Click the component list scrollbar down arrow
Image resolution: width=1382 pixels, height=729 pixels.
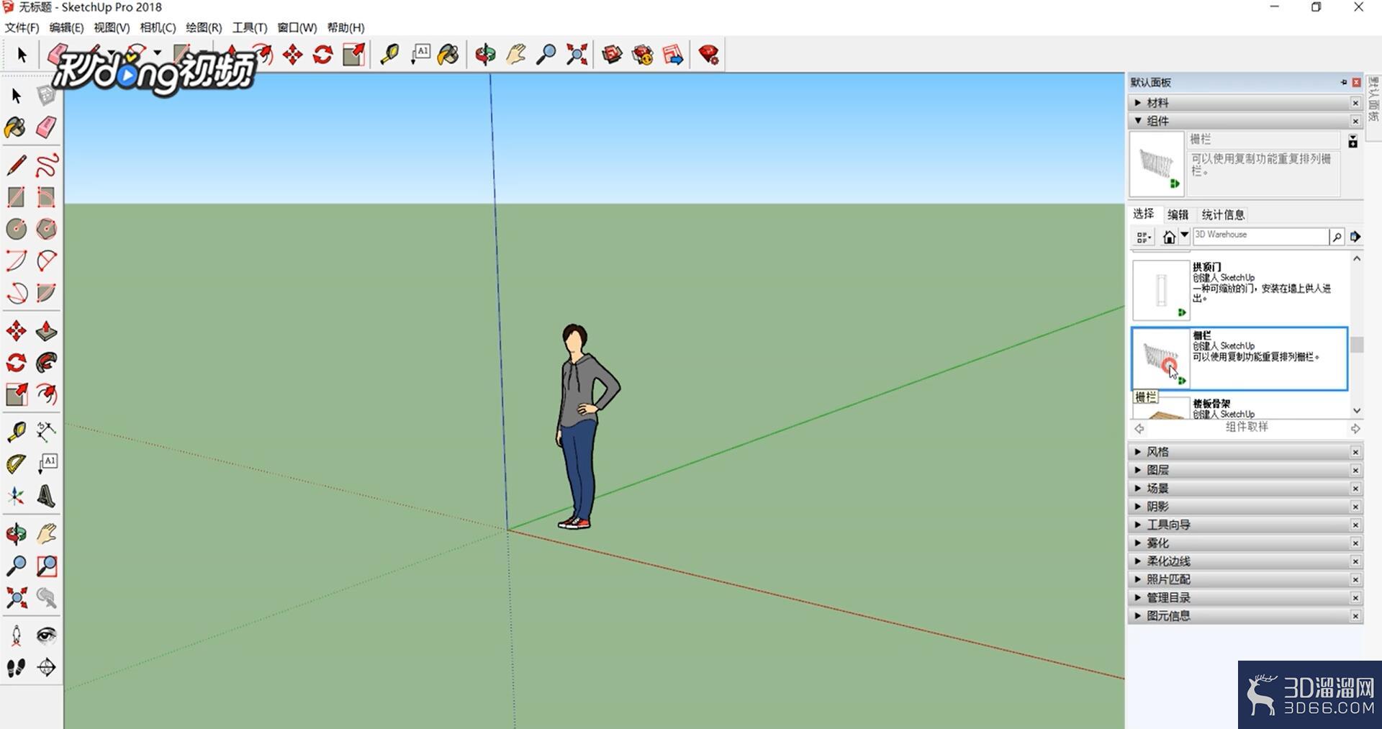point(1357,411)
